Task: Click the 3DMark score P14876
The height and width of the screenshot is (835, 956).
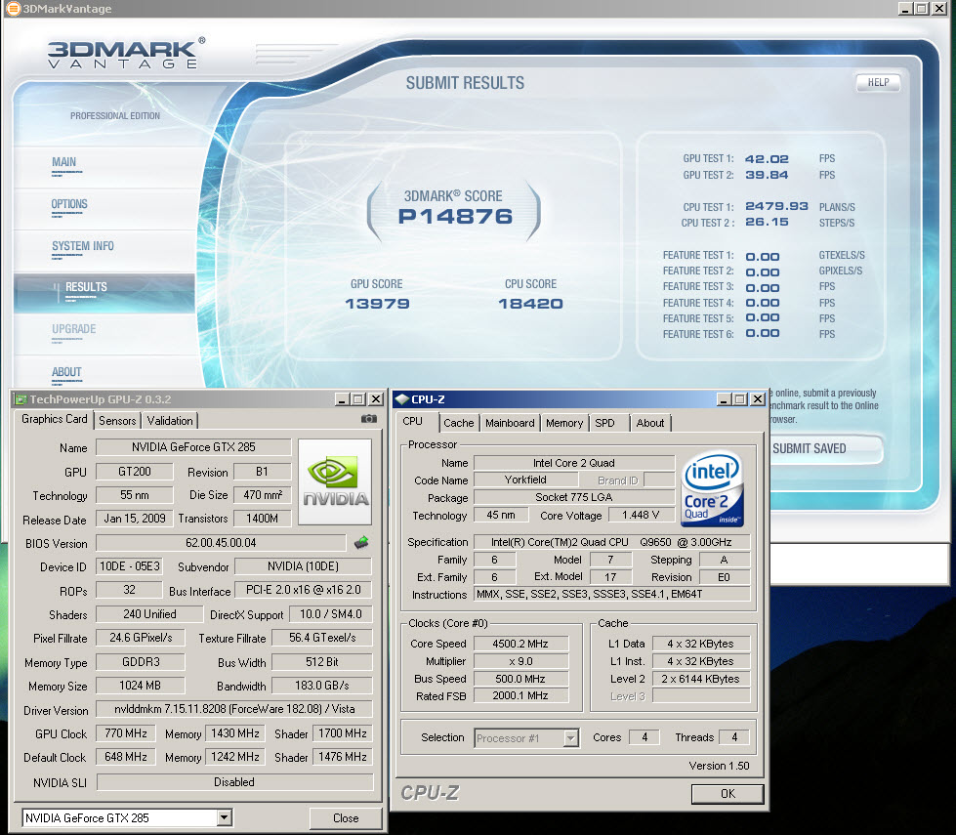Action: click(x=455, y=217)
